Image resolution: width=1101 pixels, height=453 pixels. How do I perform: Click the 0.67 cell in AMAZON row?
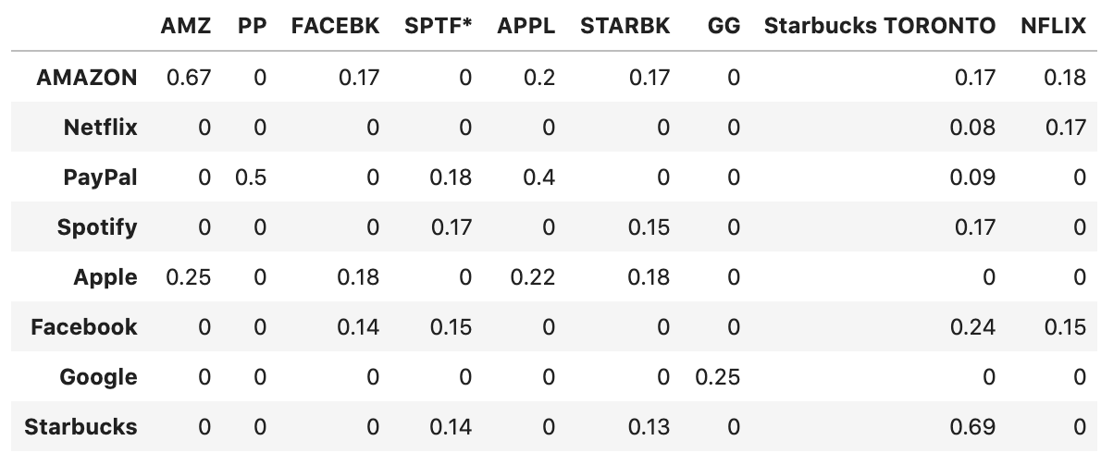[188, 77]
